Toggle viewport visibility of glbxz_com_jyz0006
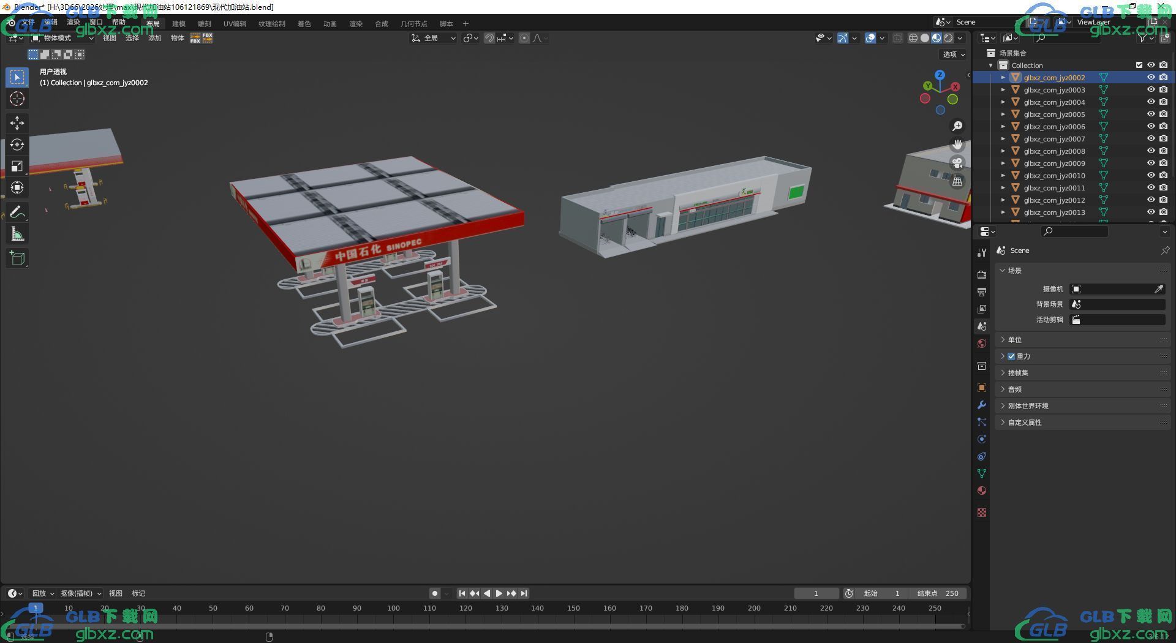Screen dimensions: 1176x643 click(x=1151, y=127)
